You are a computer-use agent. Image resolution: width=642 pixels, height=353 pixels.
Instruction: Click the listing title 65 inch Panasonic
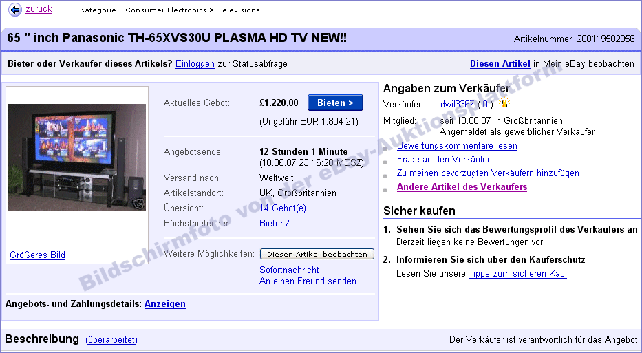pyautogui.click(x=177, y=38)
